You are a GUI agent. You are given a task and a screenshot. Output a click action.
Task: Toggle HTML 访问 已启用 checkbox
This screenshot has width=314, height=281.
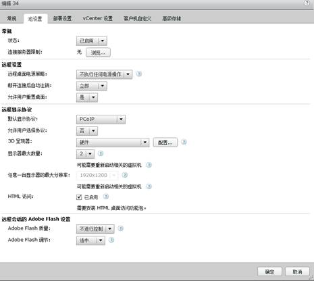pyautogui.click(x=79, y=197)
